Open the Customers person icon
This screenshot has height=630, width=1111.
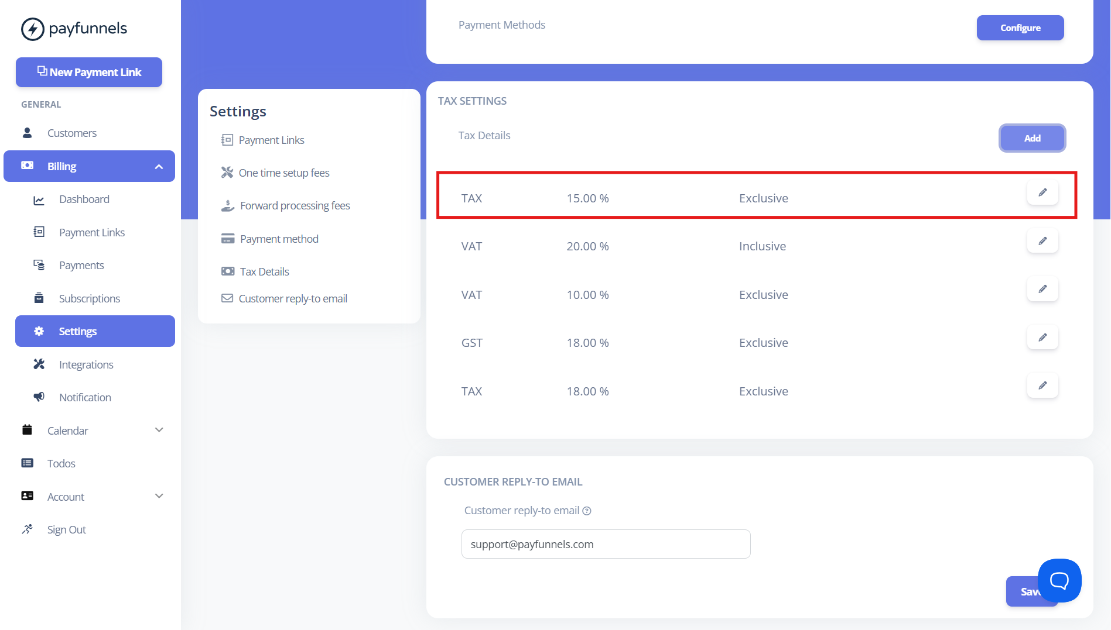(27, 133)
